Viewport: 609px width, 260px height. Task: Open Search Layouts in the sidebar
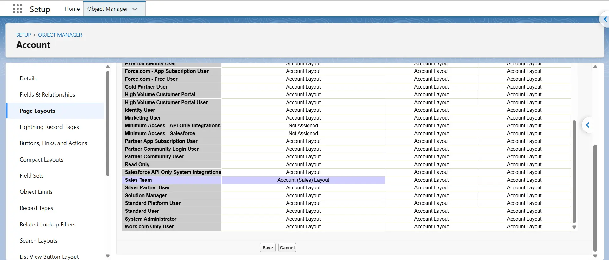click(38, 241)
